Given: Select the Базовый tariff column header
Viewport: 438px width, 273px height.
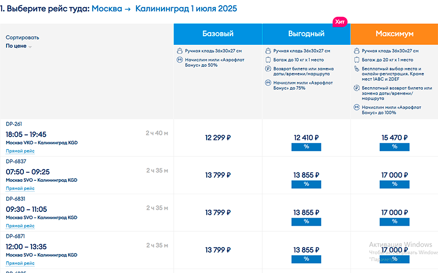Looking at the screenshot, I should click(x=218, y=34).
